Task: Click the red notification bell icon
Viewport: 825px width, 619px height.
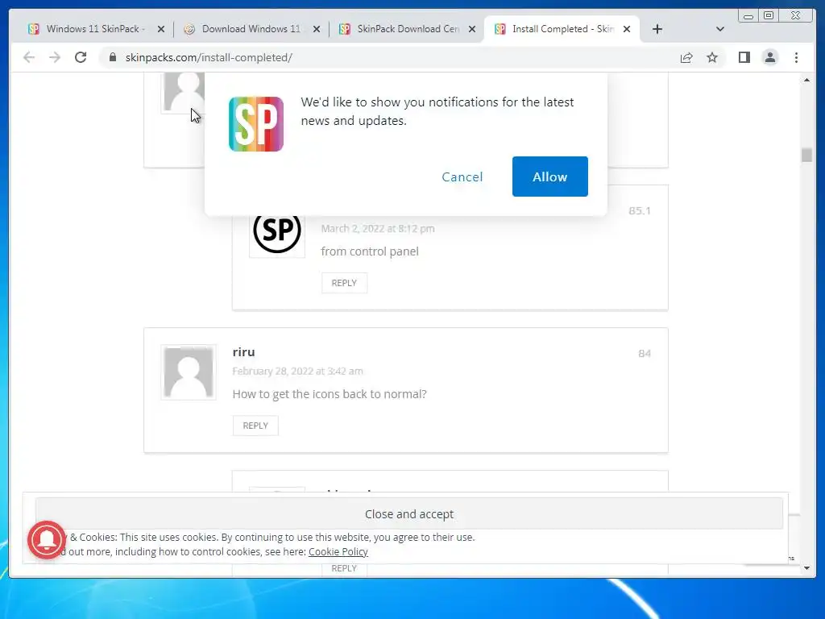Action: click(x=48, y=539)
